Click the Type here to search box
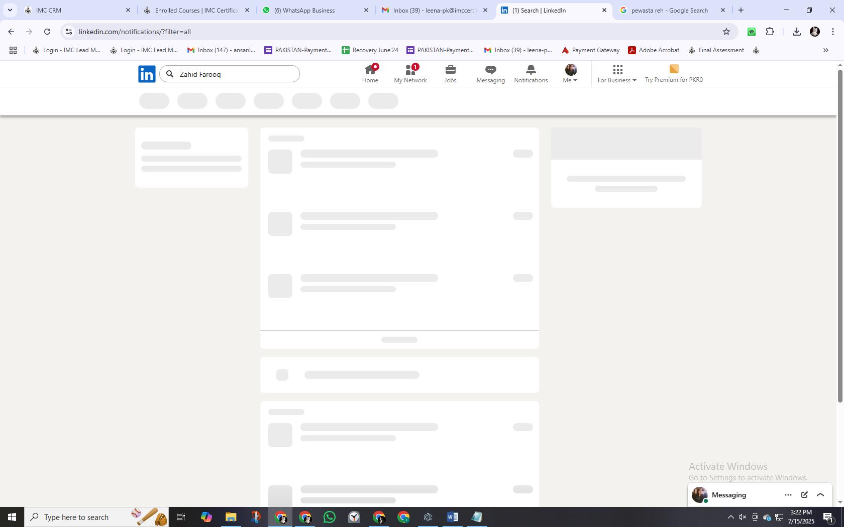 click(96, 517)
